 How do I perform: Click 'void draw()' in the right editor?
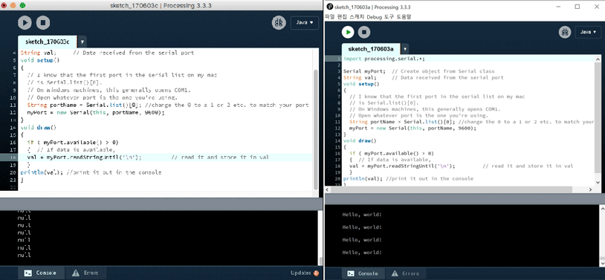pyautogui.click(x=360, y=141)
